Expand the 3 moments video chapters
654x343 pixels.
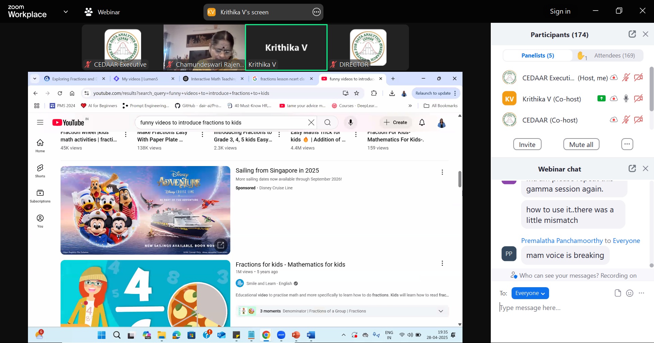441,311
